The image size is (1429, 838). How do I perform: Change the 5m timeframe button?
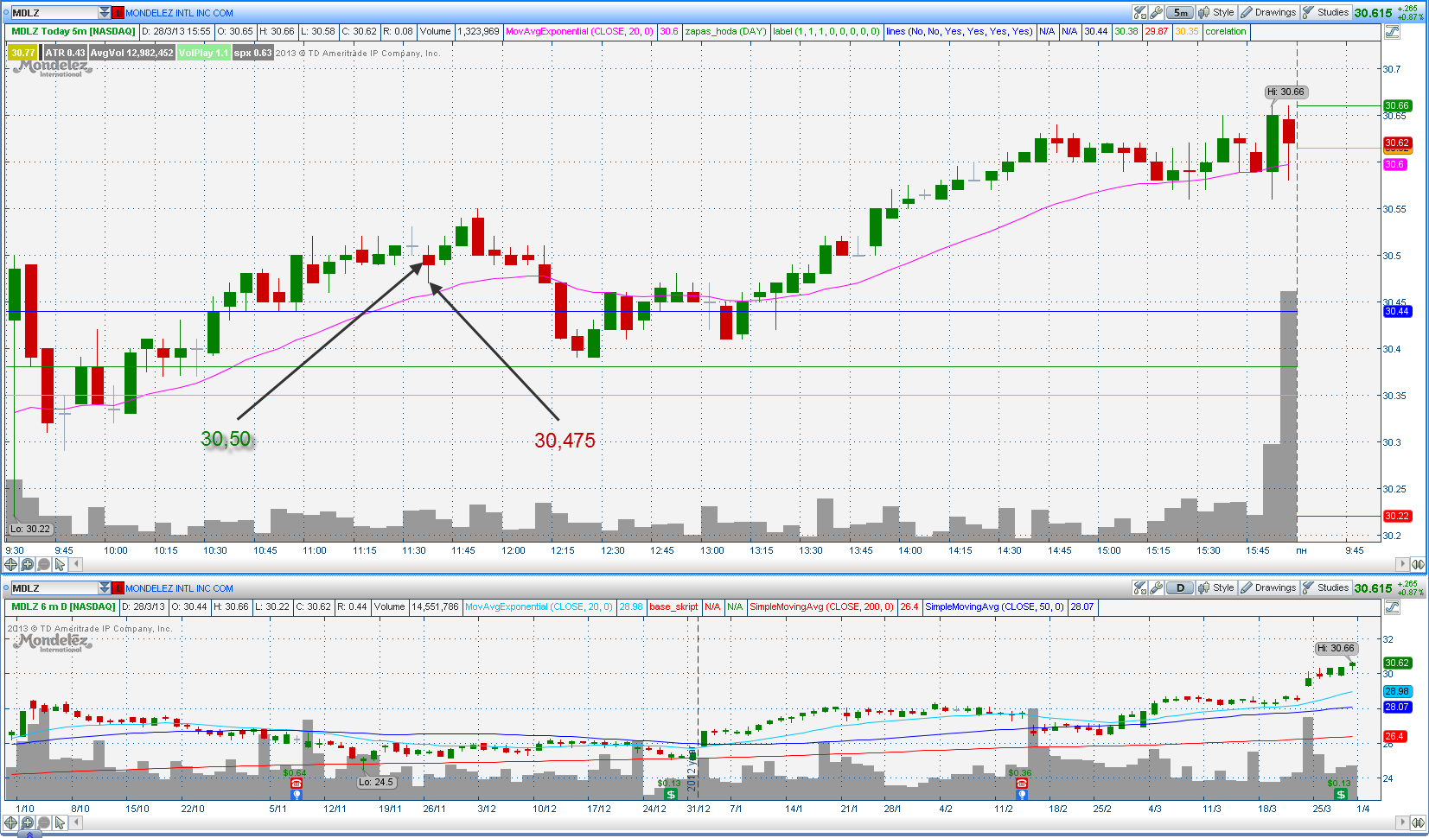[x=1180, y=12]
